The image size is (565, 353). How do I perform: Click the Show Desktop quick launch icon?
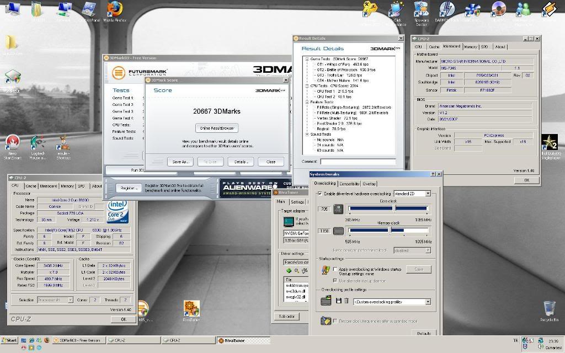click(x=23, y=340)
